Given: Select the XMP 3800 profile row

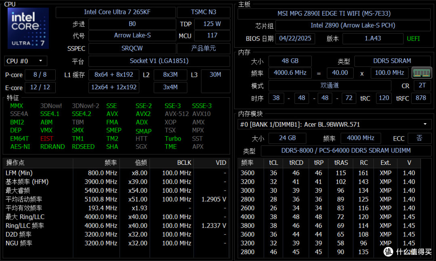Looking at the screenshot, I should coord(329,226).
